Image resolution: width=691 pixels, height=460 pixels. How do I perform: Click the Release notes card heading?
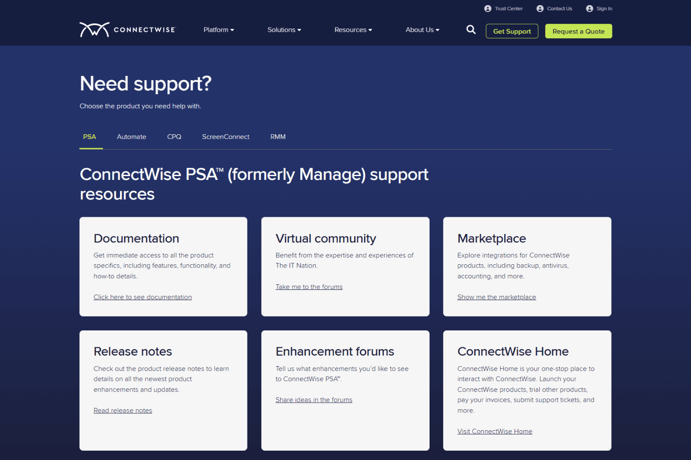tap(133, 351)
